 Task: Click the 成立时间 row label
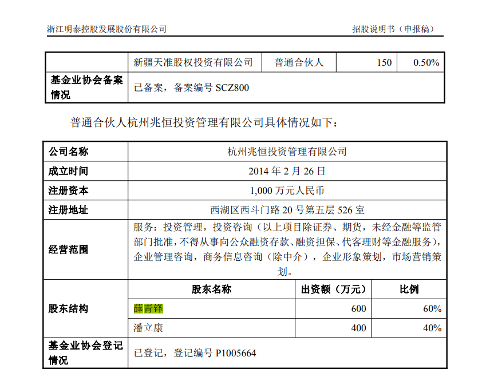tap(68, 171)
